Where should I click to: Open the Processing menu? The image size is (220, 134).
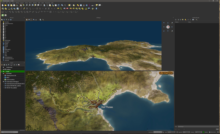(47, 3)
